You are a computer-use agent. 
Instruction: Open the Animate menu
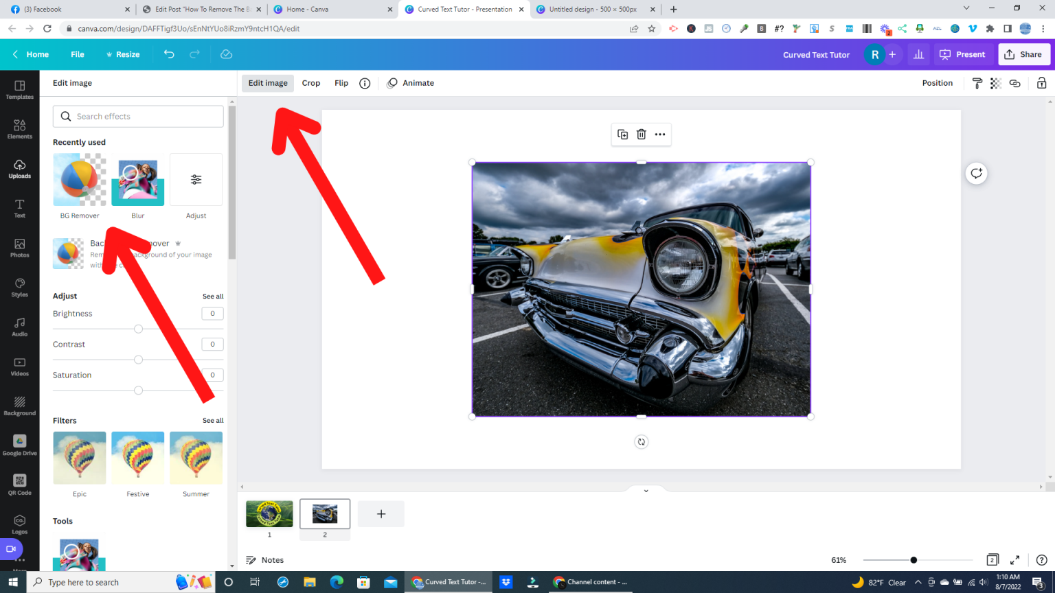[x=410, y=82]
